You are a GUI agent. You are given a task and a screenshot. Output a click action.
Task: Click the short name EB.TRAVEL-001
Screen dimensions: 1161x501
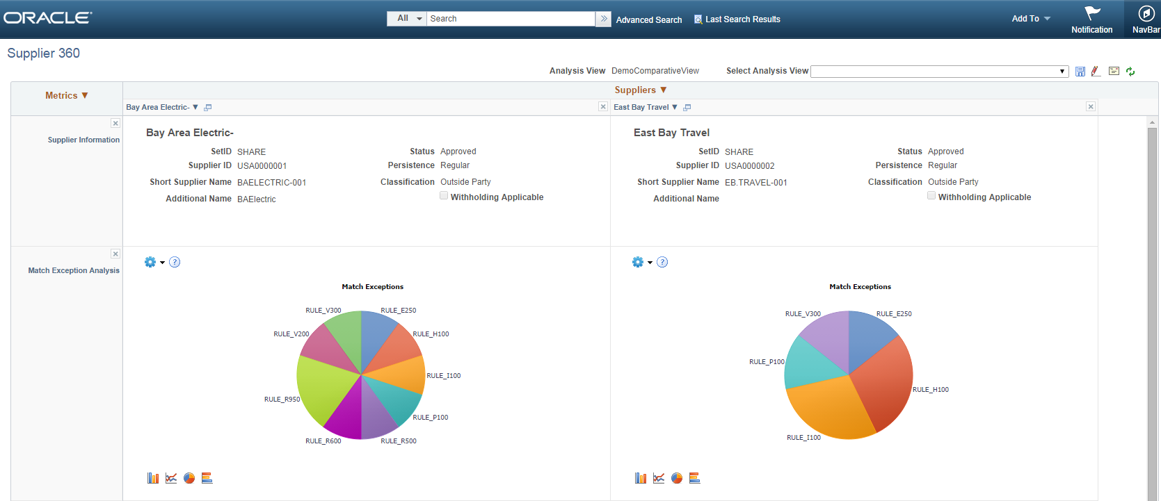click(756, 183)
